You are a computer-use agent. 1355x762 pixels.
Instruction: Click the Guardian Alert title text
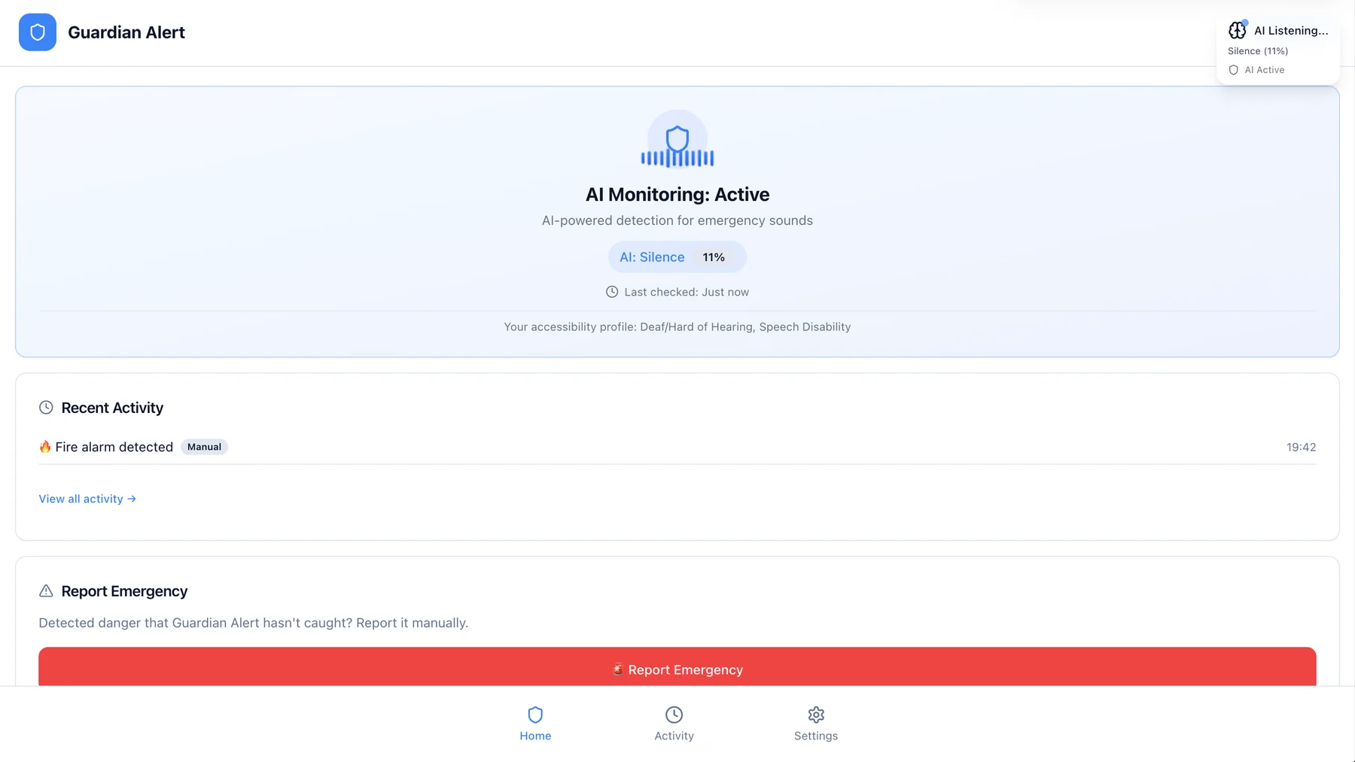[x=126, y=32]
